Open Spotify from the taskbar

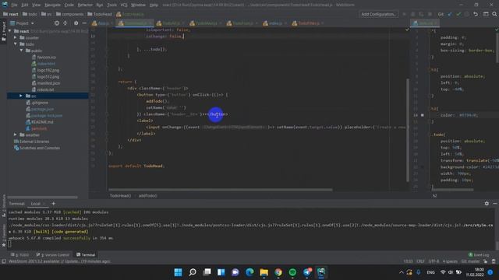tap(292, 272)
